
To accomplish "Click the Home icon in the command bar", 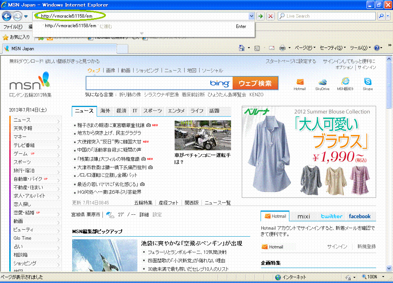I will point(242,48).
